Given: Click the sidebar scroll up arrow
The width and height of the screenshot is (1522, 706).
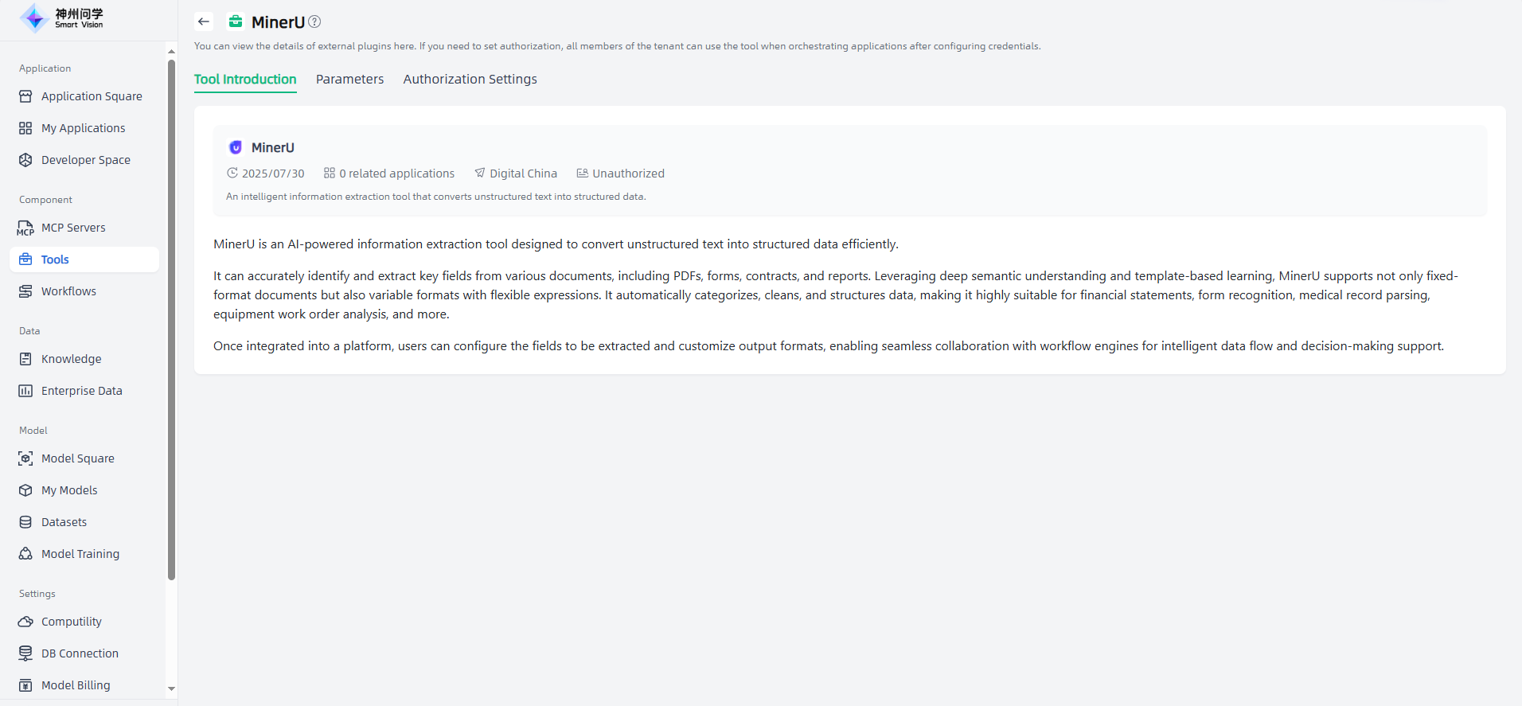Looking at the screenshot, I should (171, 52).
